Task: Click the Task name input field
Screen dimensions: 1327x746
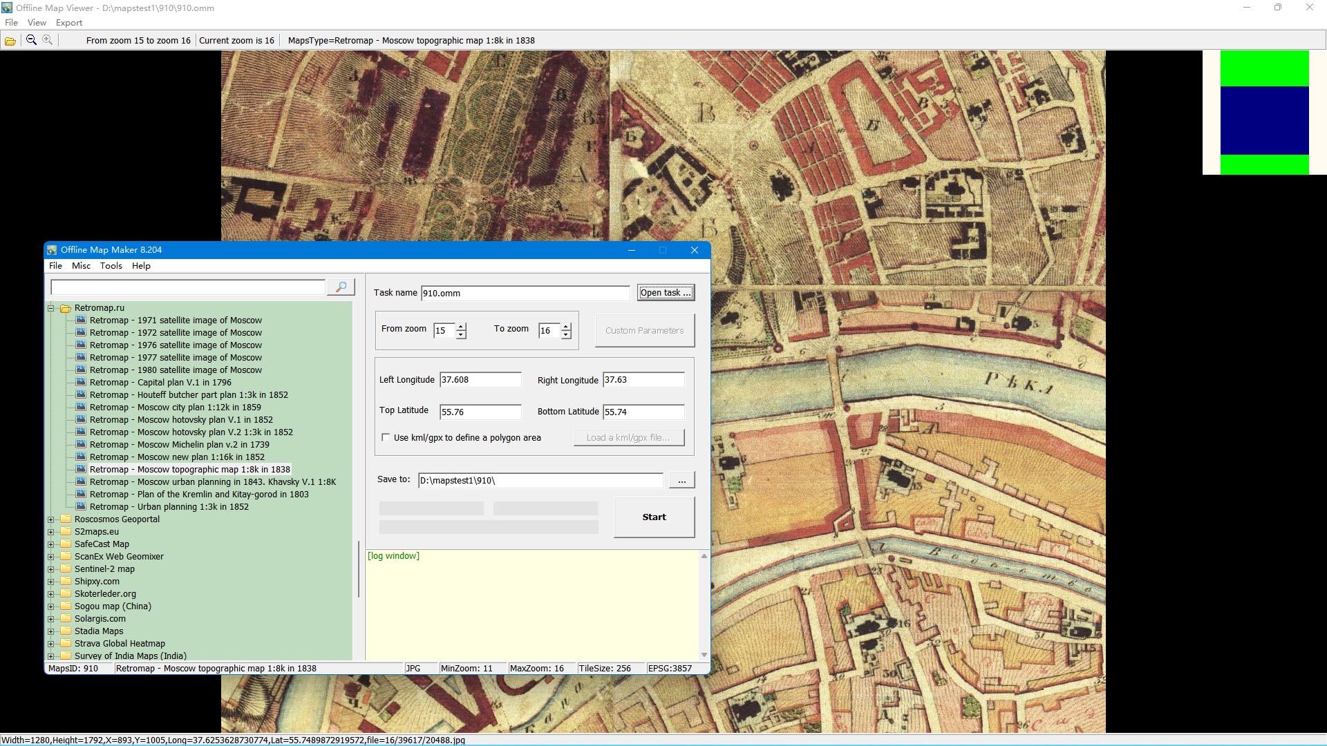Action: pos(525,294)
